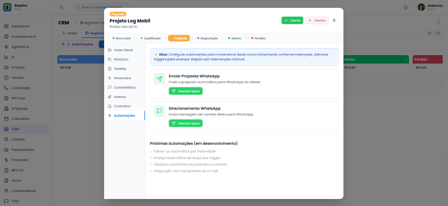Focus the Buscar clientes search field

click(x=101, y=7)
